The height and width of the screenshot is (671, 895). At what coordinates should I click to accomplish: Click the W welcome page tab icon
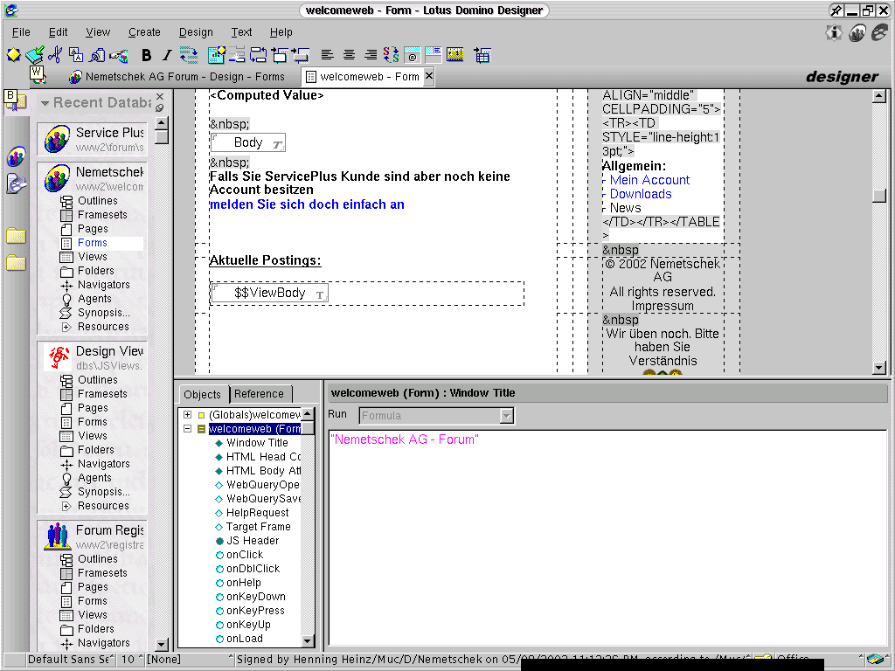point(37,74)
